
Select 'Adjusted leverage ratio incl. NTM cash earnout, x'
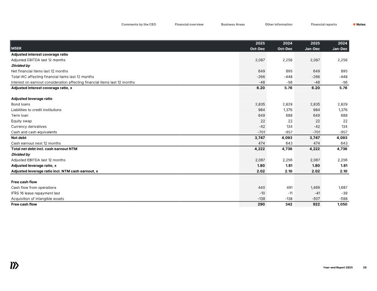[x=55, y=171]
